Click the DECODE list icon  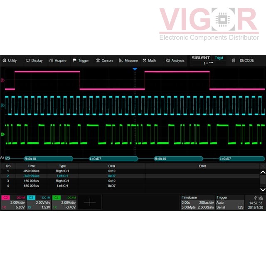pyautogui.click(x=234, y=61)
